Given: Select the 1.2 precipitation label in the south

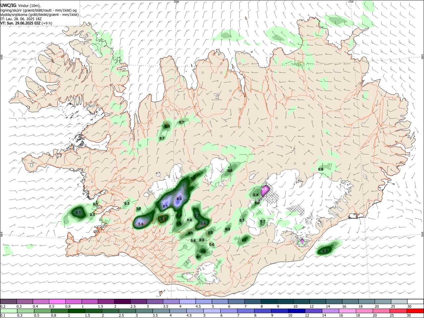Looking at the screenshot, I should 203,252.
